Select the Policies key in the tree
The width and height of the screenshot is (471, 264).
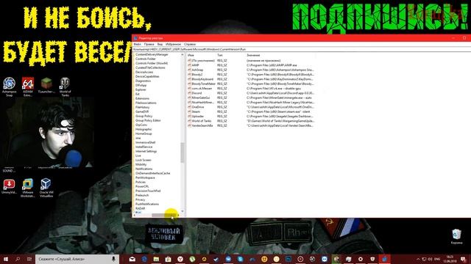click(141, 182)
